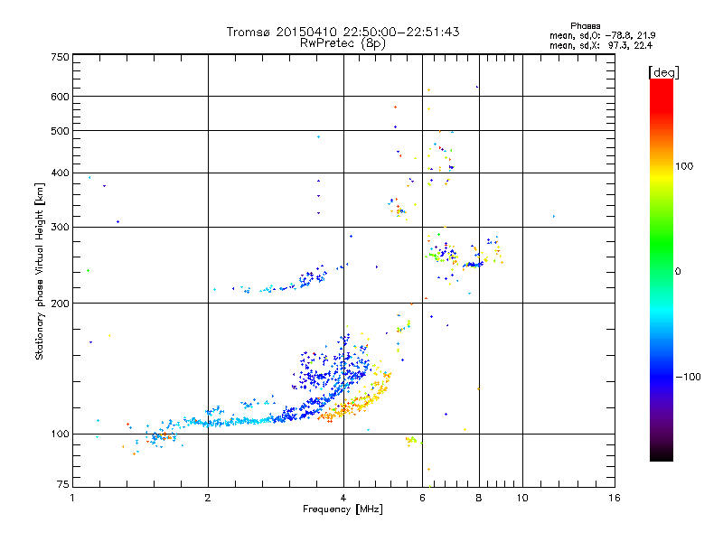Click the y-axis '300' tick label
The height and width of the screenshot is (542, 723).
click(x=60, y=227)
